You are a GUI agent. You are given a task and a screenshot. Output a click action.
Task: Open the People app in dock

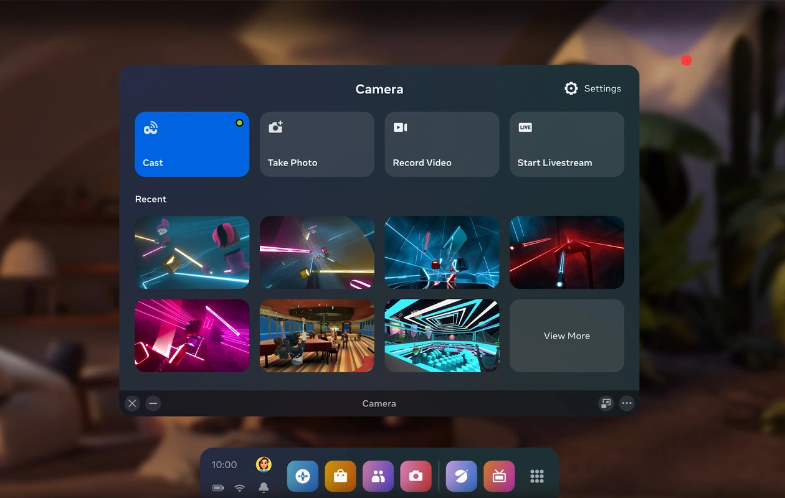point(378,476)
